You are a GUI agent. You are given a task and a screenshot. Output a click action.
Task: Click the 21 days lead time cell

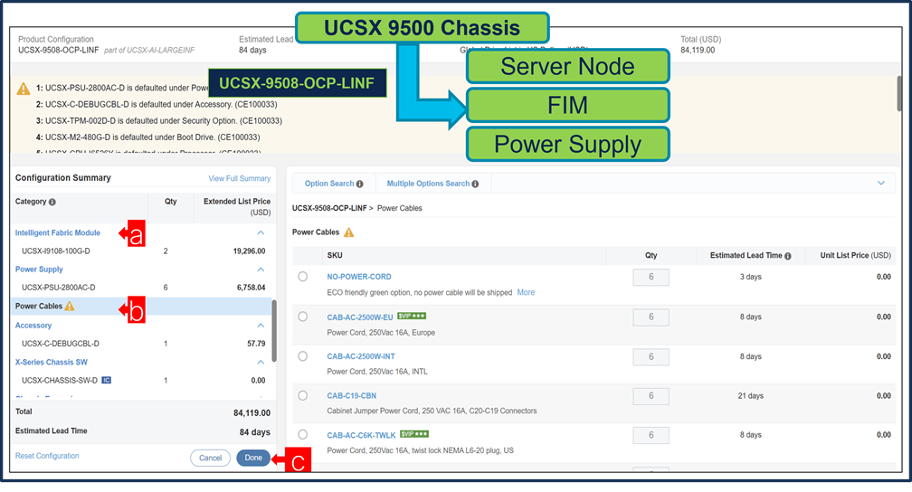point(750,396)
